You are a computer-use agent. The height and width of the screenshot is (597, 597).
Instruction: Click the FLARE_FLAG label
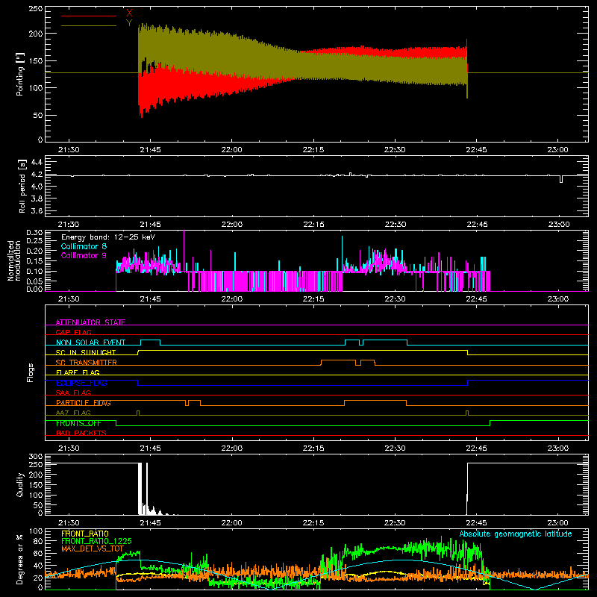coord(78,372)
